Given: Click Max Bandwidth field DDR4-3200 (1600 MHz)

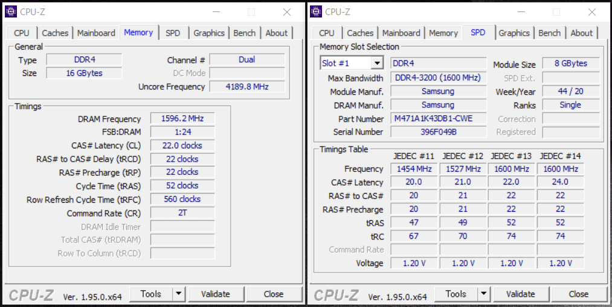Looking at the screenshot, I should [439, 78].
